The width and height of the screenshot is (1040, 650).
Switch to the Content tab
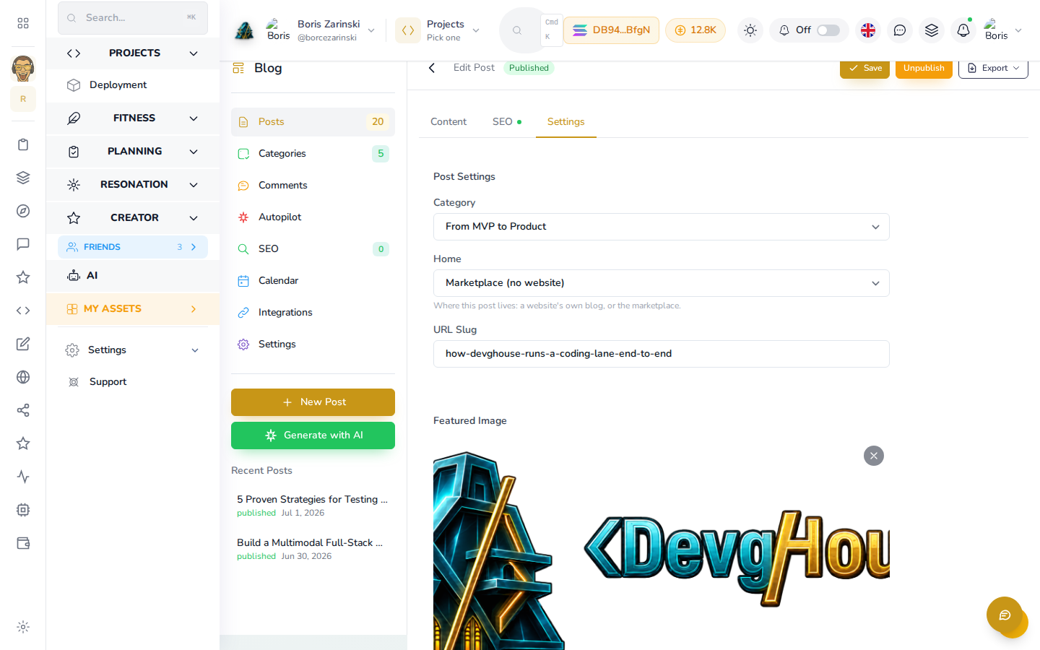[x=448, y=122]
